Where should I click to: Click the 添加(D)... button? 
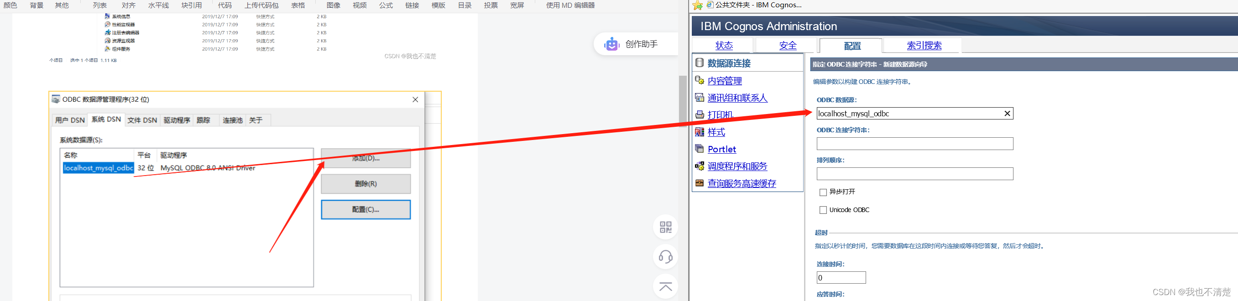366,158
